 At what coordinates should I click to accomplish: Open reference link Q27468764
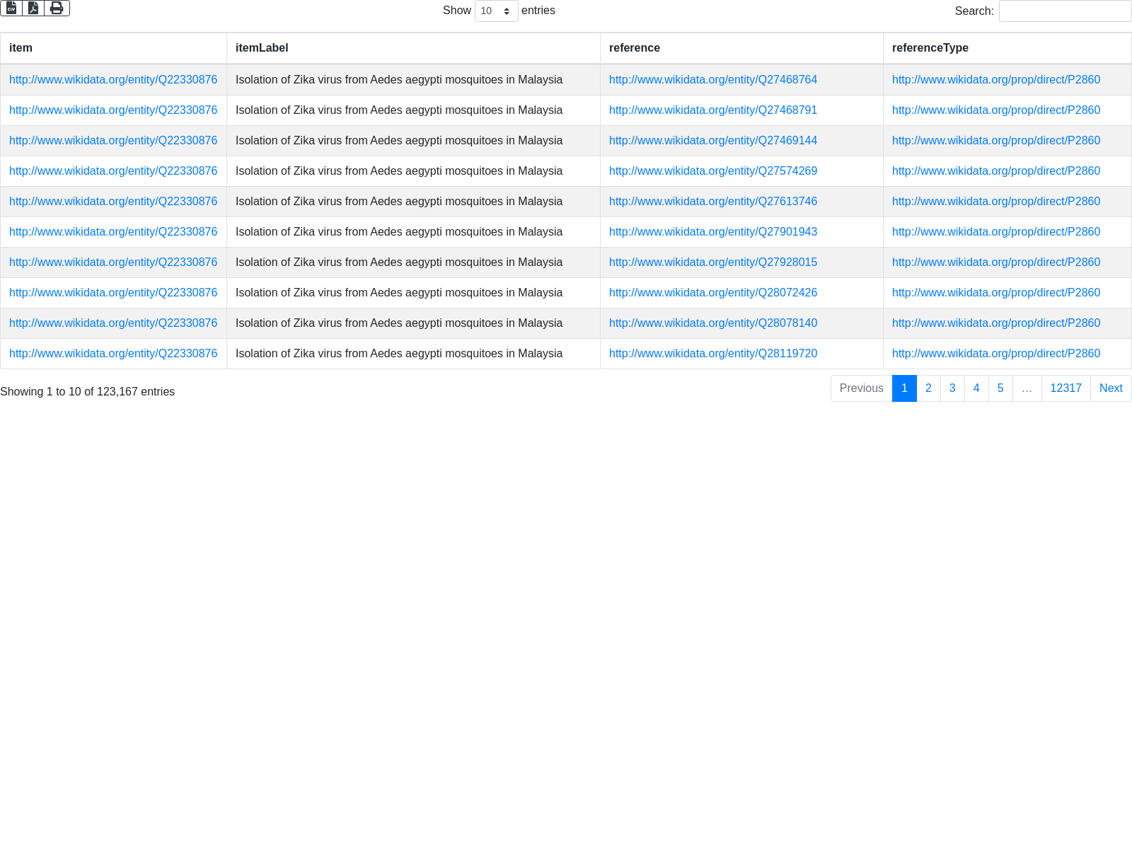713,80
